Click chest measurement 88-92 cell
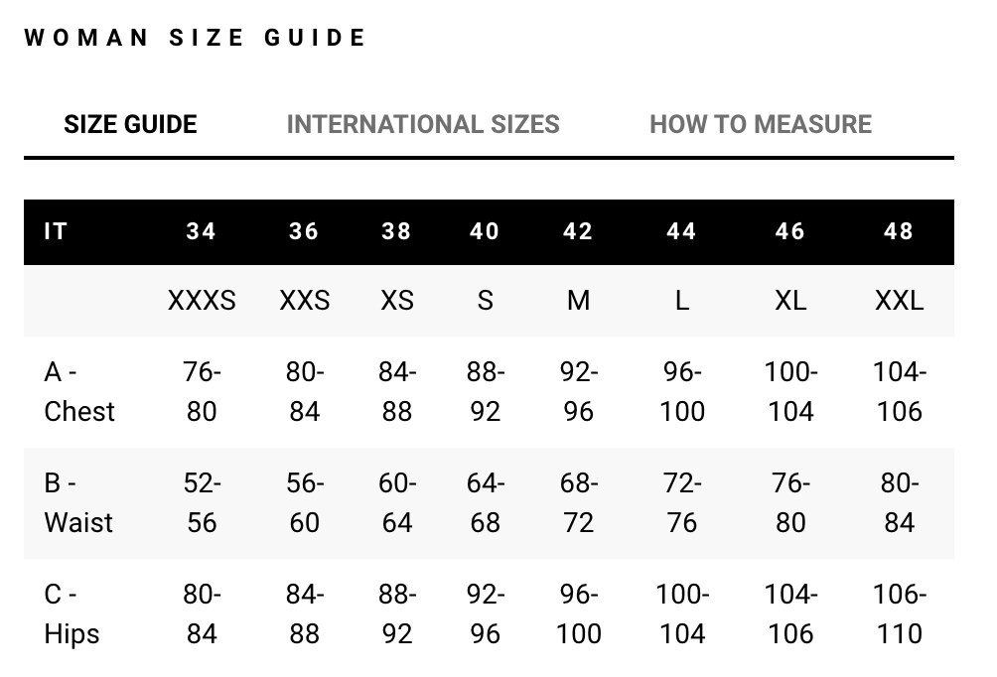This screenshot has width=997, height=677. coord(486,391)
